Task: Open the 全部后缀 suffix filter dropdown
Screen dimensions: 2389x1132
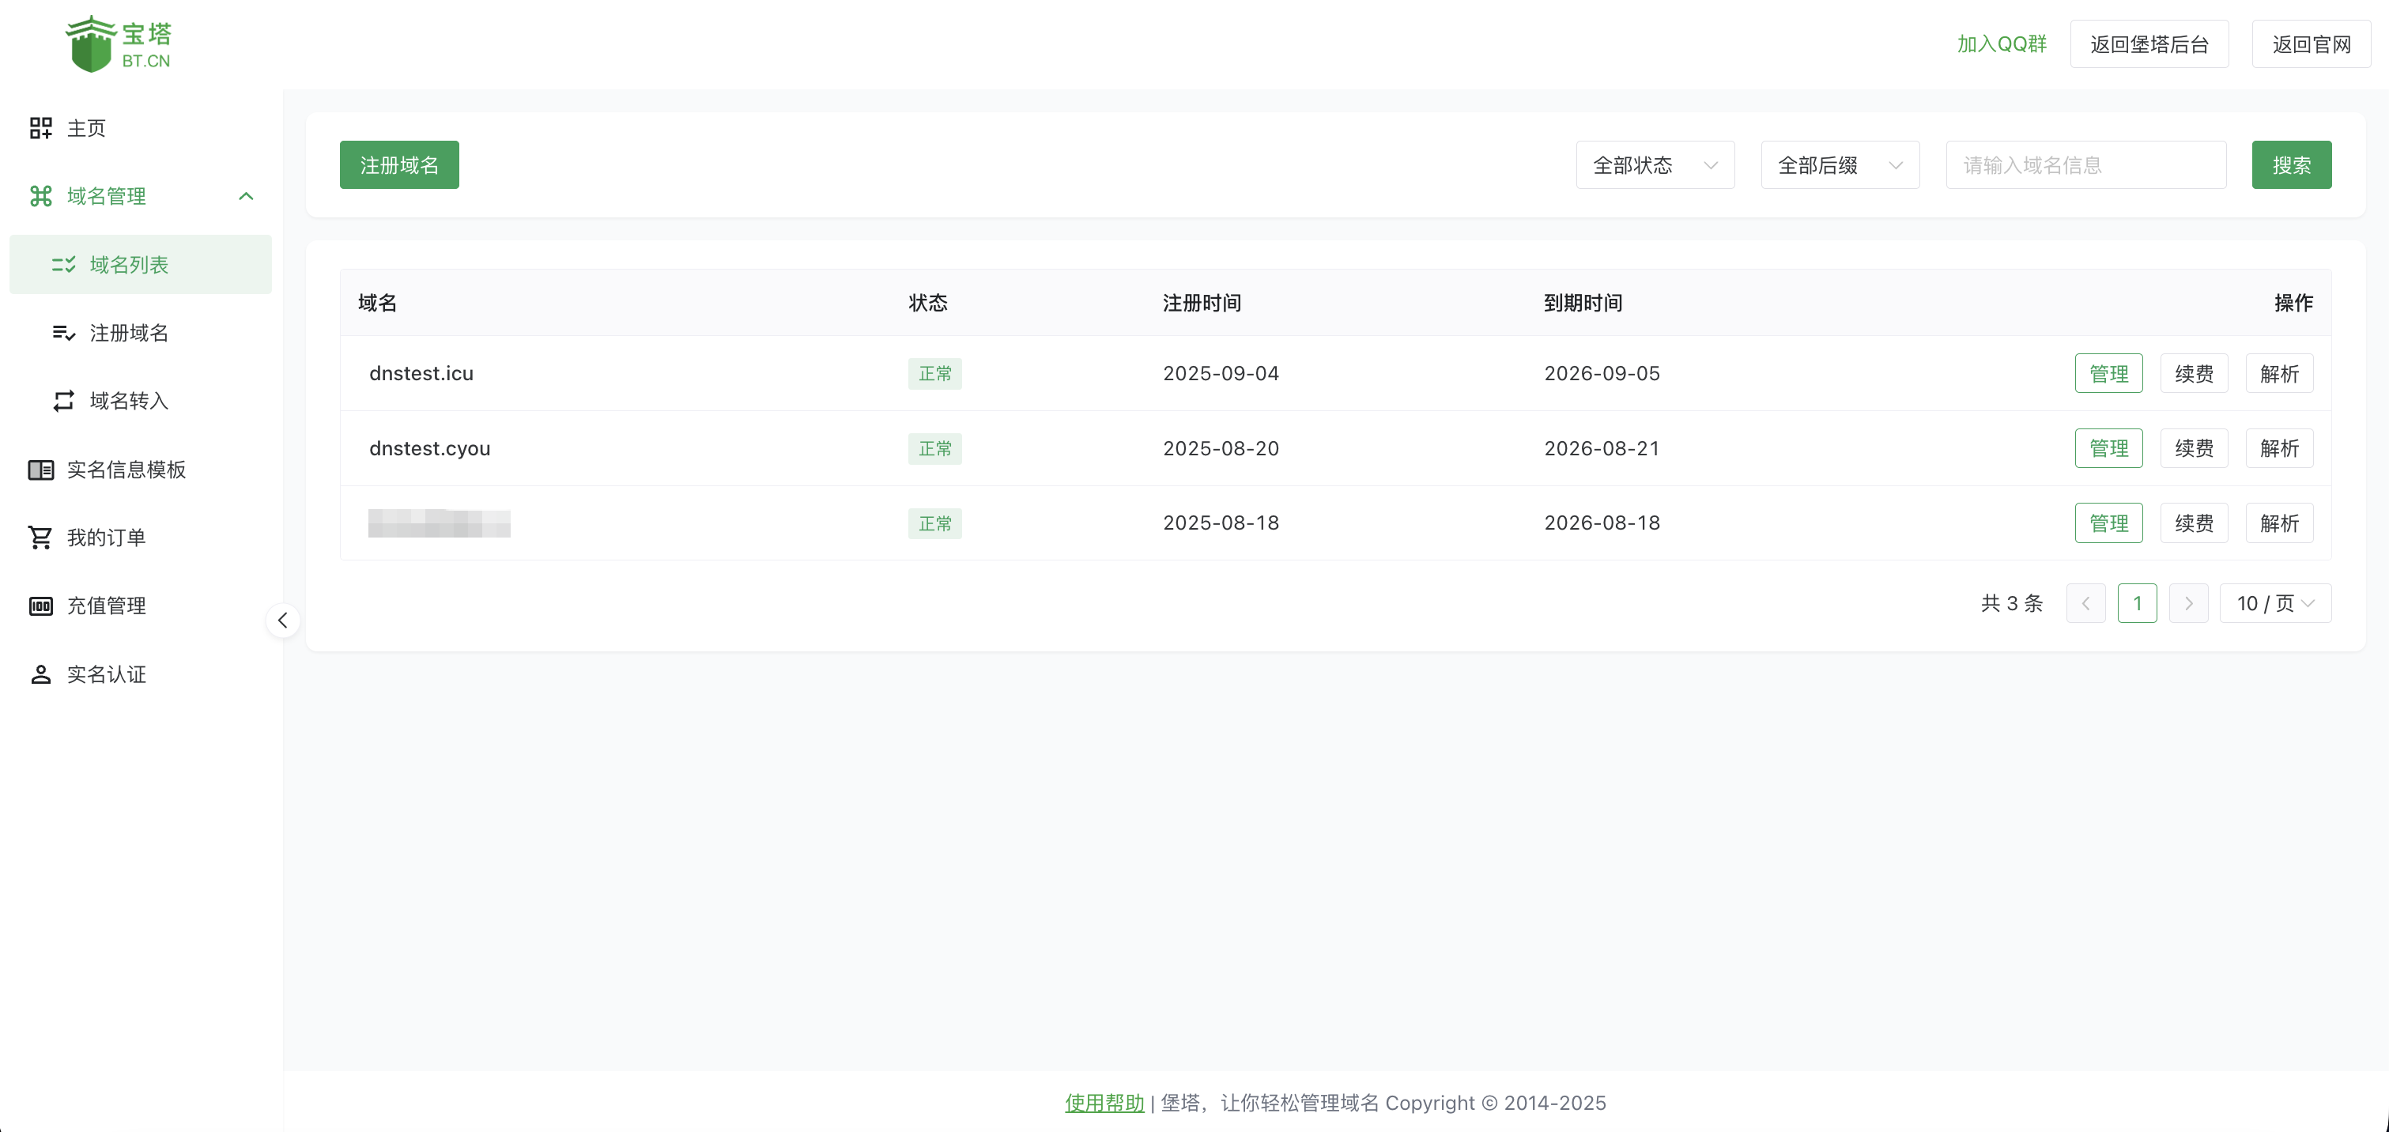Action: 1839,165
